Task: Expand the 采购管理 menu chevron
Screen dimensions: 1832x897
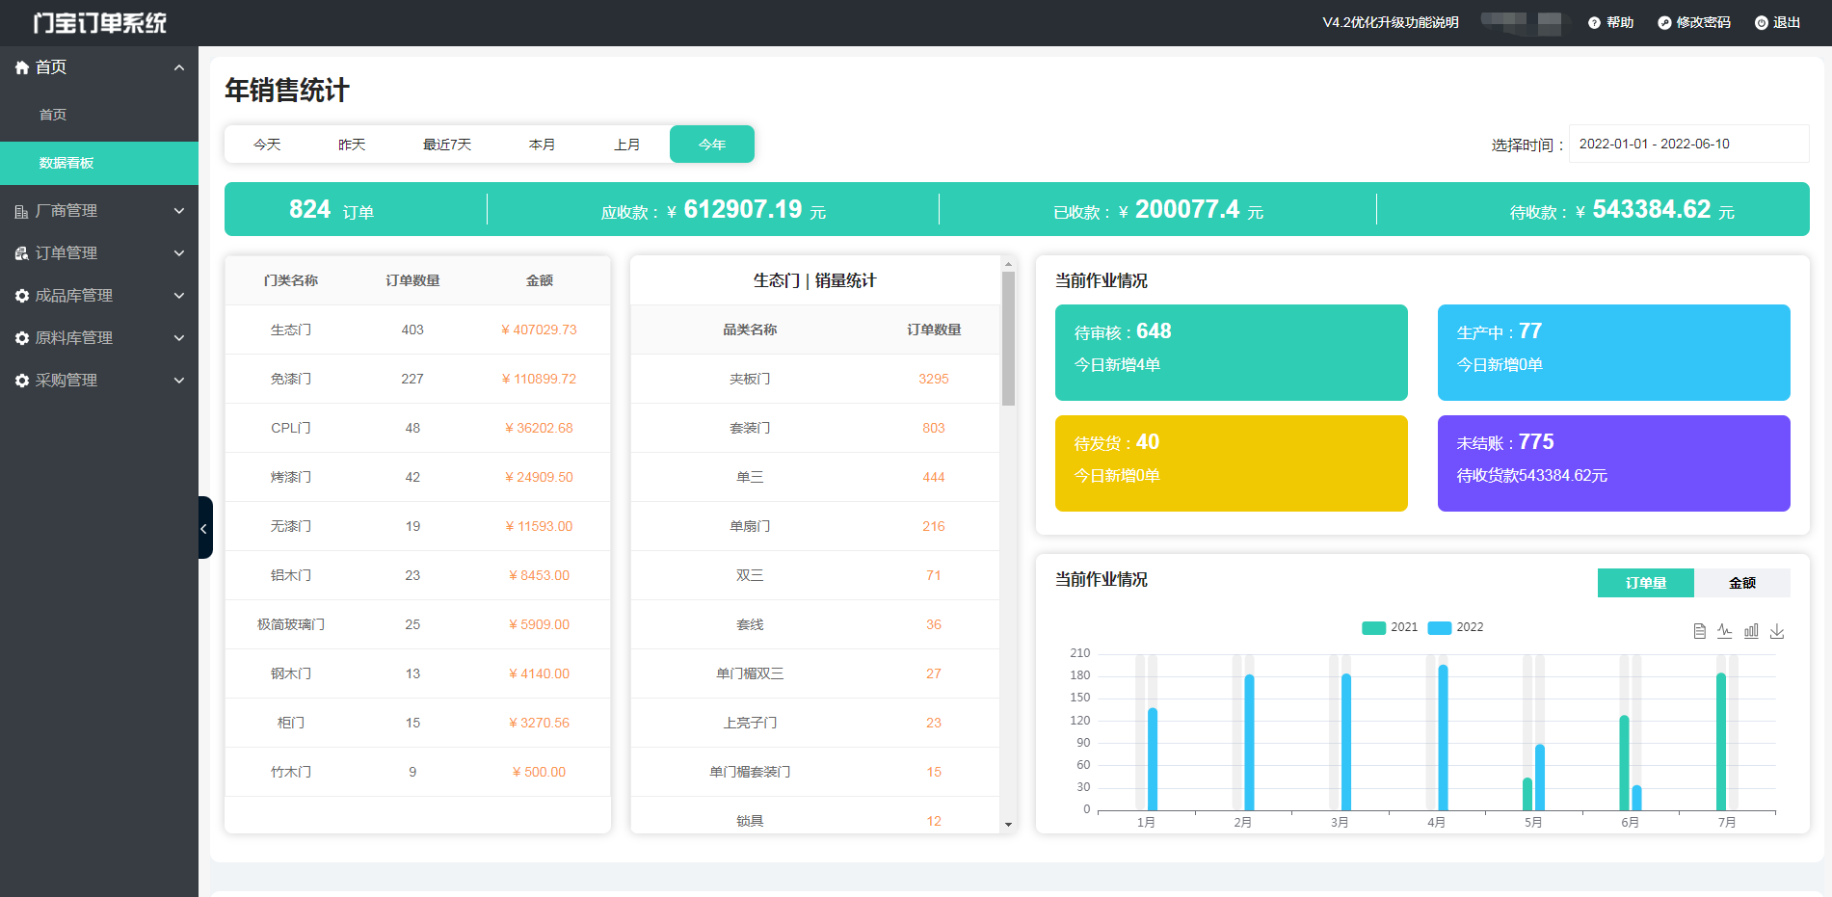Action: (x=179, y=381)
